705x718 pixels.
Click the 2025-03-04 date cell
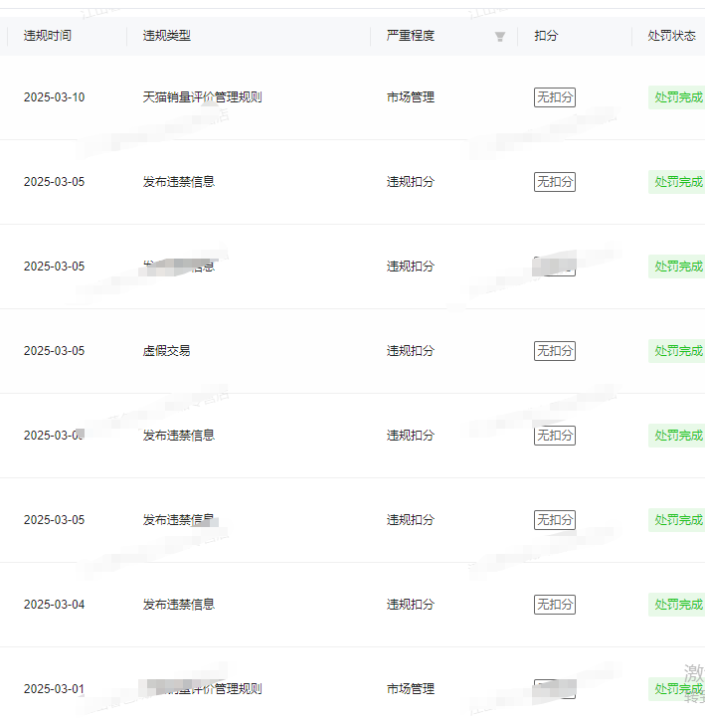[x=55, y=605]
